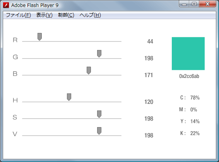
Task: Click the black K 22% readout
Action: tap(190, 133)
